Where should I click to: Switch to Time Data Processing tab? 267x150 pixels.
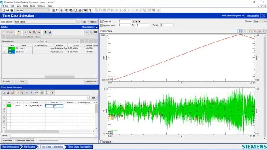pos(80,147)
